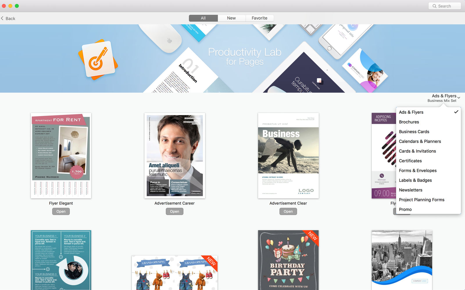Viewport: 465px width, 290px height.
Task: Select Flyer Elegant apartment thumbnail
Action: [x=61, y=156]
